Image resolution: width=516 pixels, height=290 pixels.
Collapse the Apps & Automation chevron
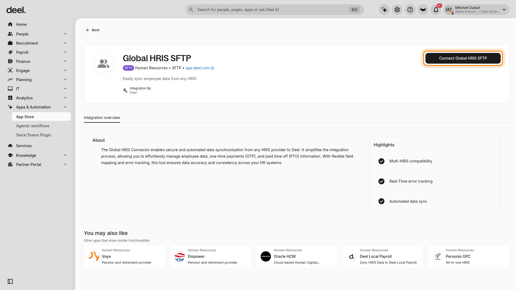[x=65, y=107]
